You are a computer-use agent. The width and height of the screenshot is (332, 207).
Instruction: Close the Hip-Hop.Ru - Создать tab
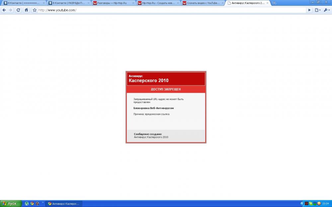(x=178, y=3)
